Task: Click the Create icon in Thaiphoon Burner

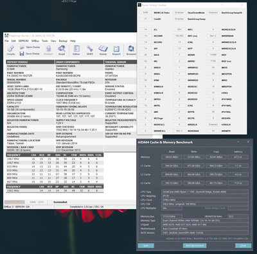Action: (x=10, y=49)
